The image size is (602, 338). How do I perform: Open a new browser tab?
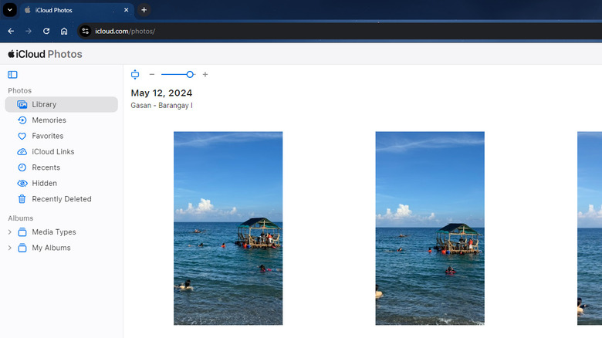(144, 10)
